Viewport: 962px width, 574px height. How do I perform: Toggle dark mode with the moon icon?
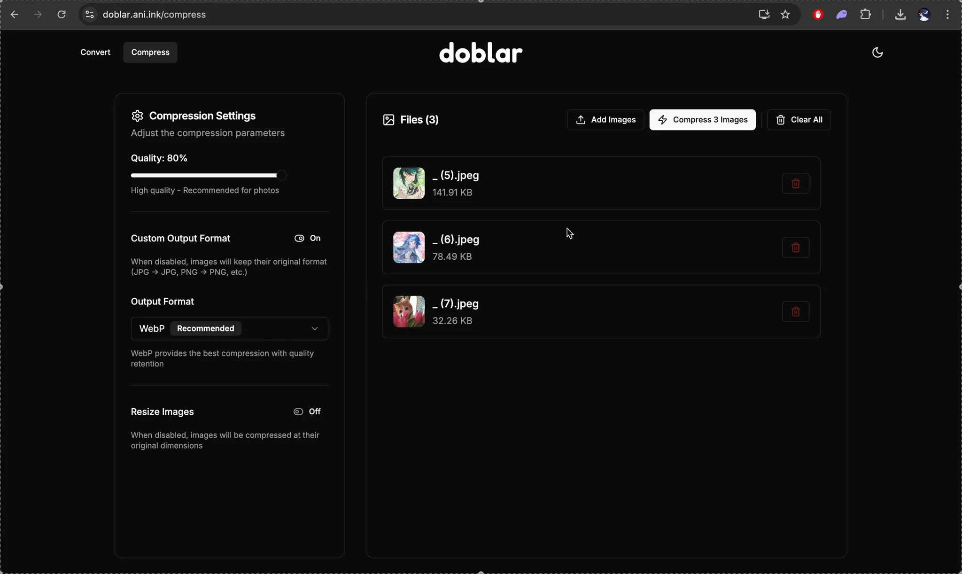pyautogui.click(x=877, y=52)
